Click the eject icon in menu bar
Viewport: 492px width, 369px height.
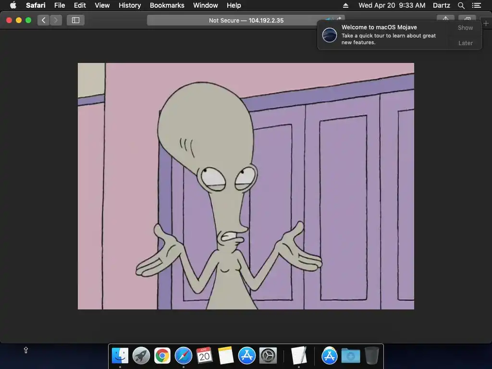tap(345, 5)
